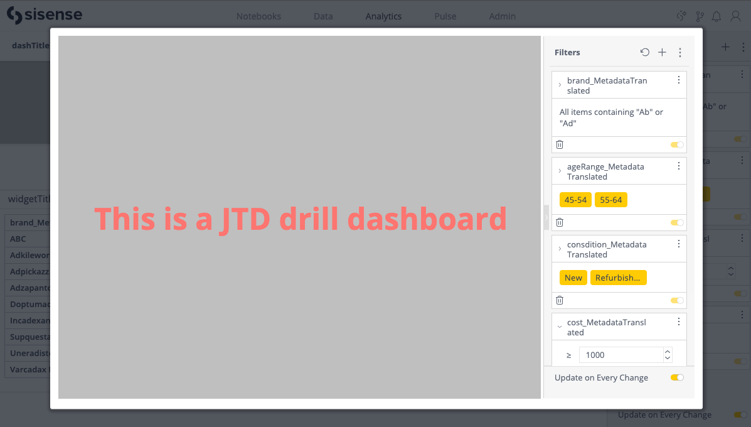Image resolution: width=751 pixels, height=427 pixels.
Task: Open the Filters panel three-dot menu
Action: pyautogui.click(x=680, y=52)
